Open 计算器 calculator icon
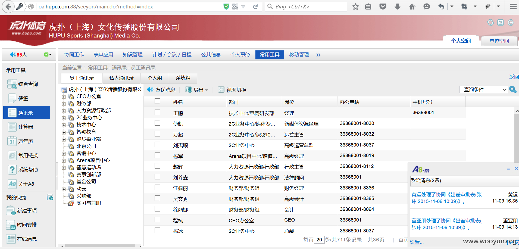Viewport: 519px width, 249px height. 12,127
